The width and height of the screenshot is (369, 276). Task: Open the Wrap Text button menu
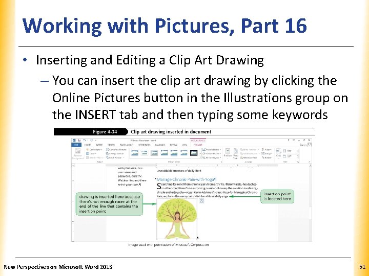[x=236, y=153]
